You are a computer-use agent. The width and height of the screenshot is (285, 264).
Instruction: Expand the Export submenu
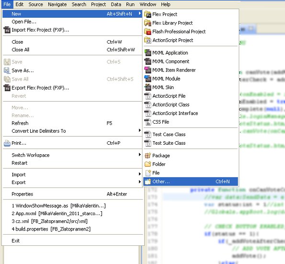coord(139,182)
